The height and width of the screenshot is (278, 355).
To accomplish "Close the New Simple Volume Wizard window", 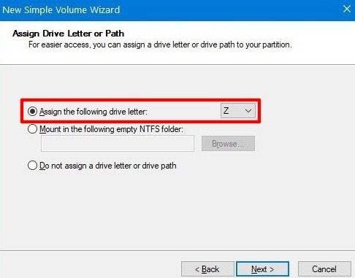I will [347, 9].
